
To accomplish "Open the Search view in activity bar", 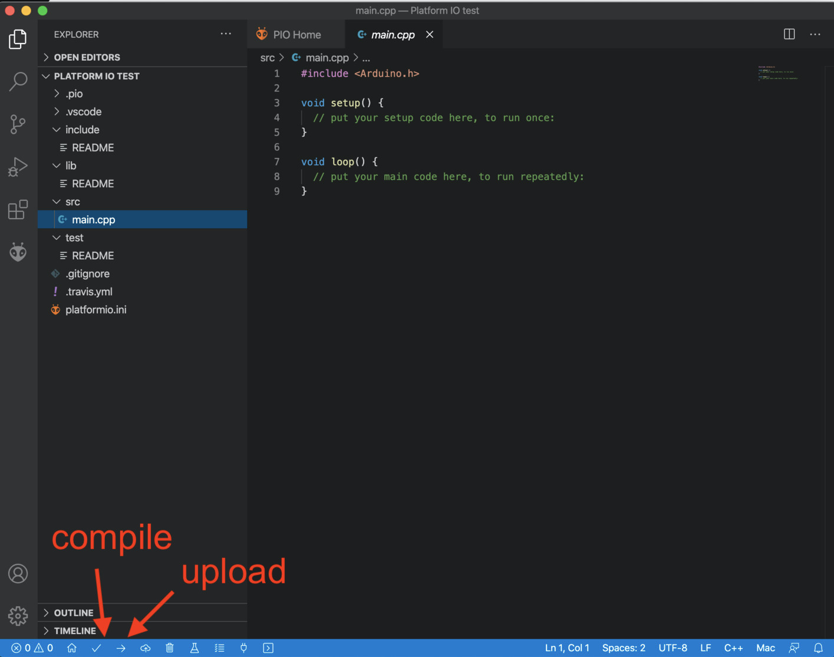I will pyautogui.click(x=18, y=81).
